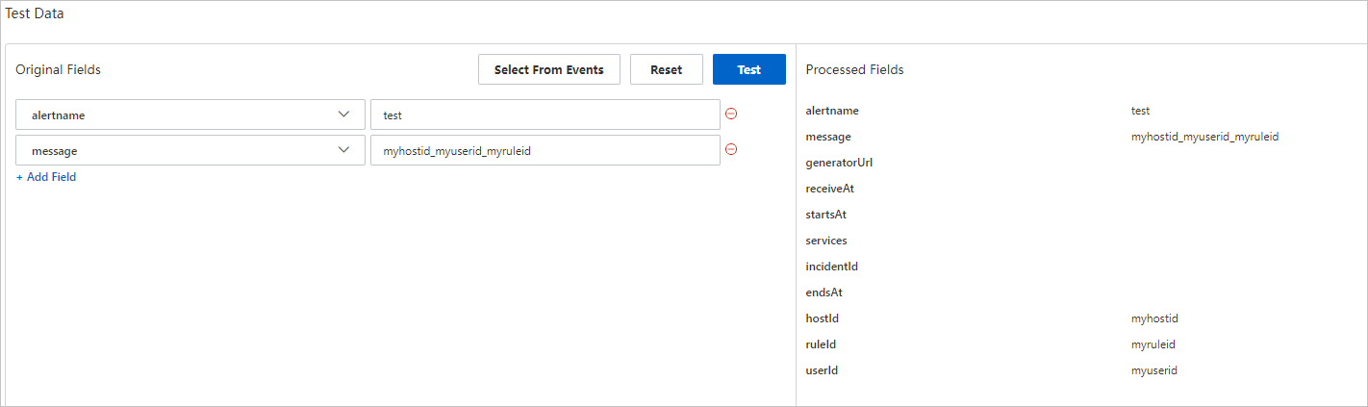Open the alertname field dropdown
1368x407 pixels.
[190, 114]
